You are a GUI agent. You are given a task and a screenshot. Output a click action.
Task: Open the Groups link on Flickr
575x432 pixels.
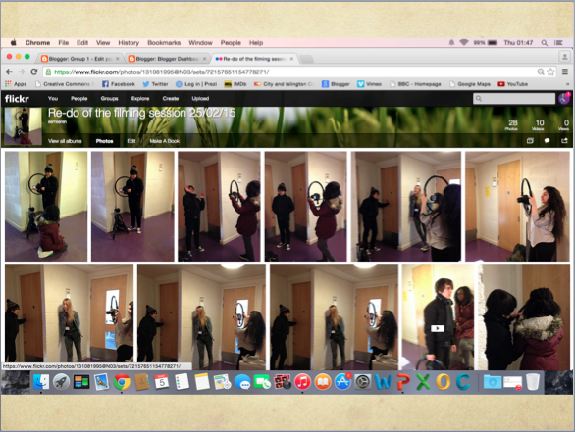click(x=109, y=99)
